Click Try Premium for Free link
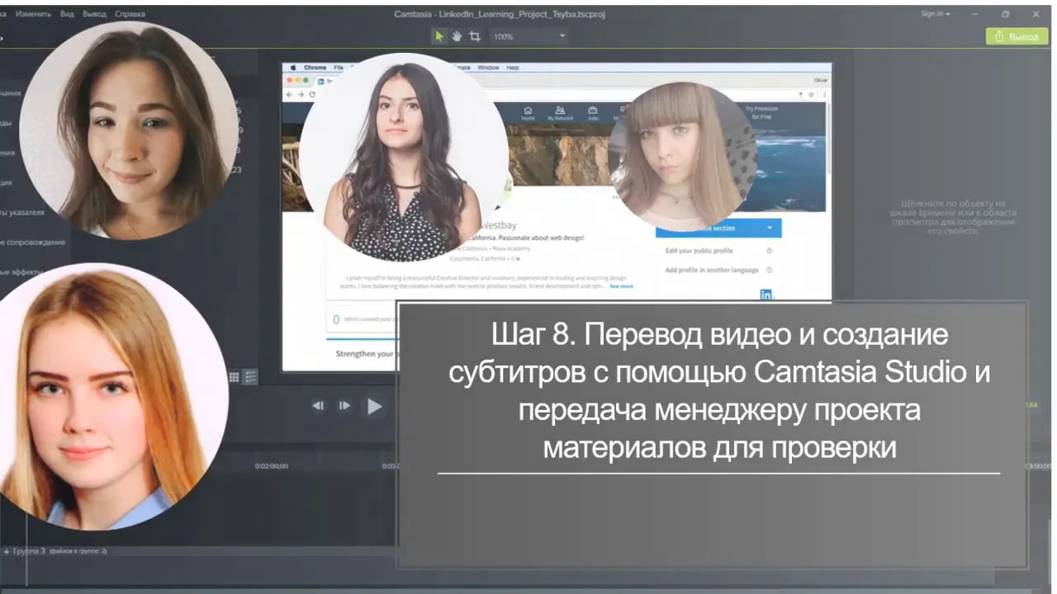This screenshot has width=1057, height=594. tap(761, 113)
